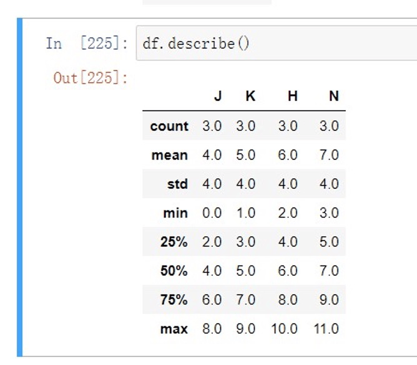Click the max row label

pyautogui.click(x=174, y=329)
